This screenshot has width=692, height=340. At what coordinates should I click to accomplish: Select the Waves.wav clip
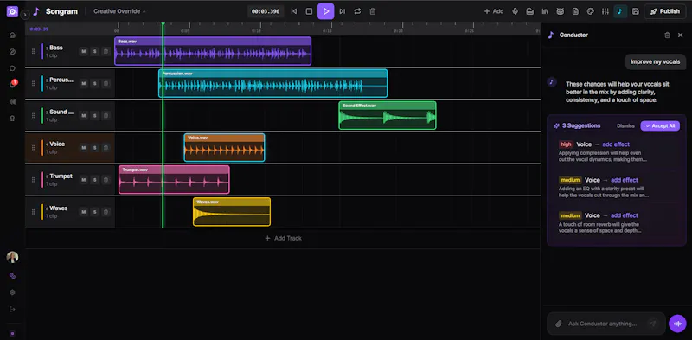point(232,212)
